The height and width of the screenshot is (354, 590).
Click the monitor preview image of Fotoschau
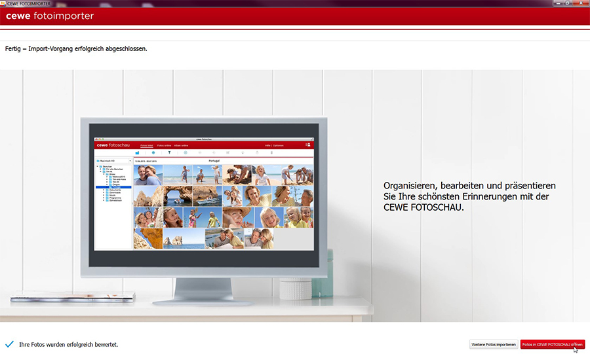(204, 195)
